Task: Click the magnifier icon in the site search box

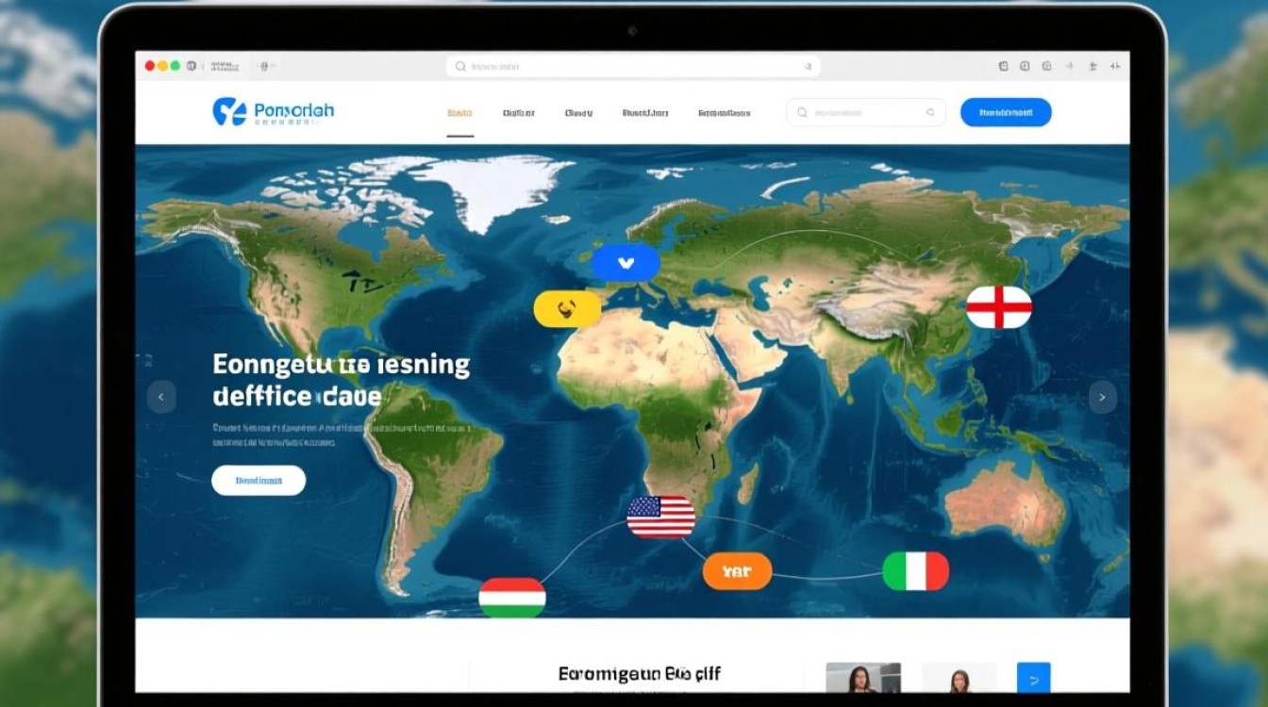Action: [802, 112]
